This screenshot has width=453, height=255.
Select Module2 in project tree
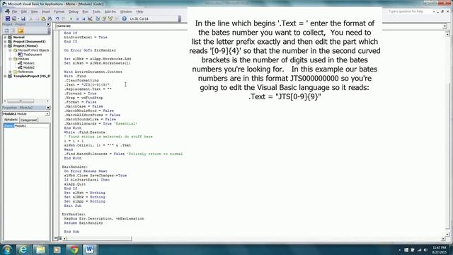pos(28,67)
